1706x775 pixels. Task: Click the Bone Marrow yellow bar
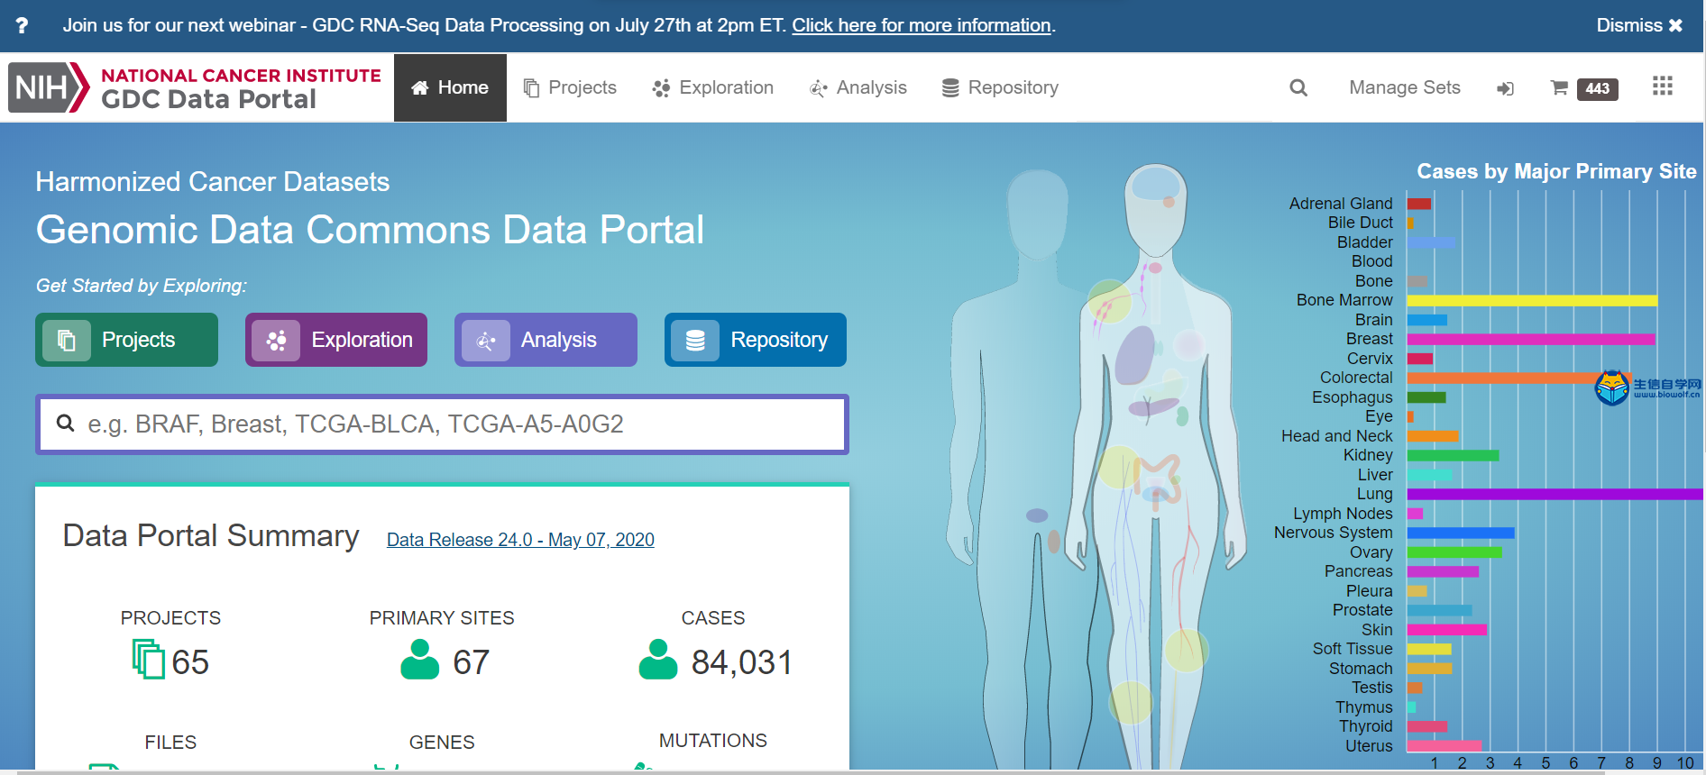[1532, 300]
